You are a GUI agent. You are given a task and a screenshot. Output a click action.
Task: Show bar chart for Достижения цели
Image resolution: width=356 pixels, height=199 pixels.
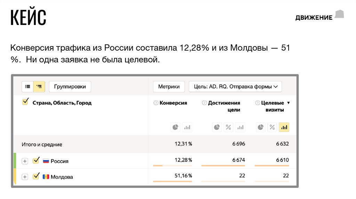[240, 127]
